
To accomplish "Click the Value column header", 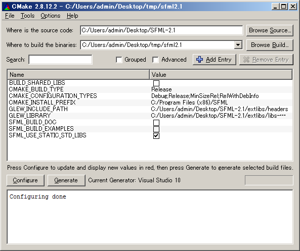I will (221, 75).
